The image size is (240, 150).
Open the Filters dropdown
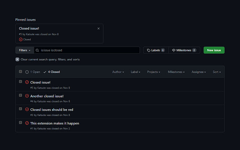[25, 50]
